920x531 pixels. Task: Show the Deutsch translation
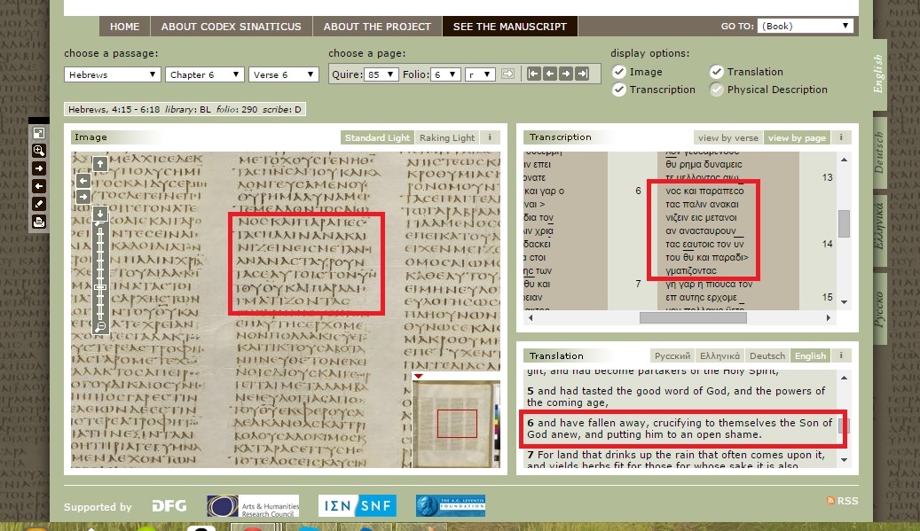767,355
